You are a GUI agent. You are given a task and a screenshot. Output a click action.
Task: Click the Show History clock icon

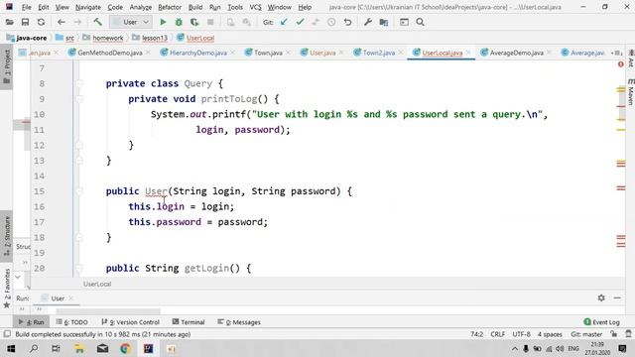[x=331, y=22]
